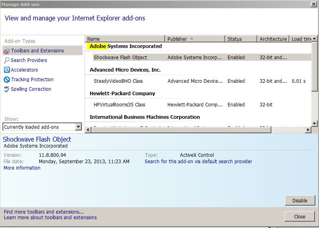This screenshot has height=228, width=319.
Task: Close the Manage Add-ons window with X
Action: pos(313,4)
